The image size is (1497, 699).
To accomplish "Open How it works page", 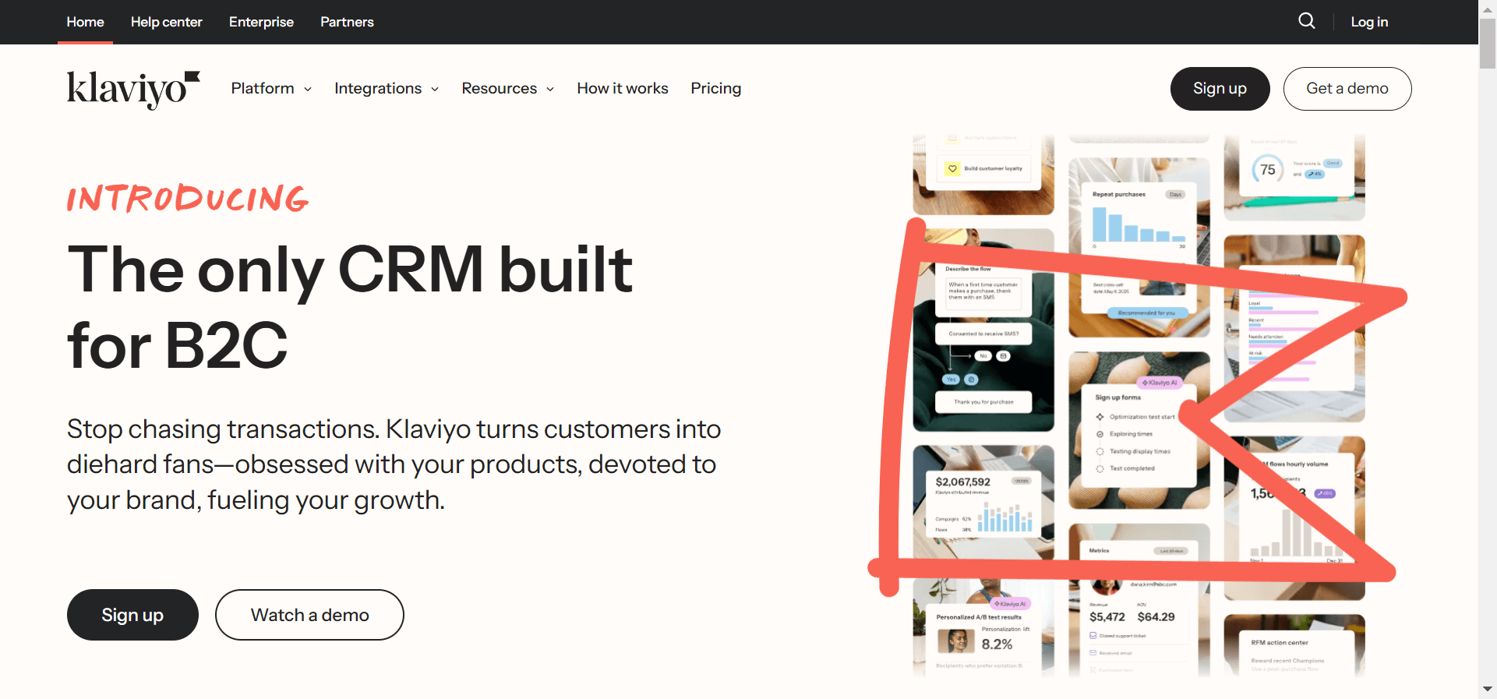I will click(x=623, y=89).
